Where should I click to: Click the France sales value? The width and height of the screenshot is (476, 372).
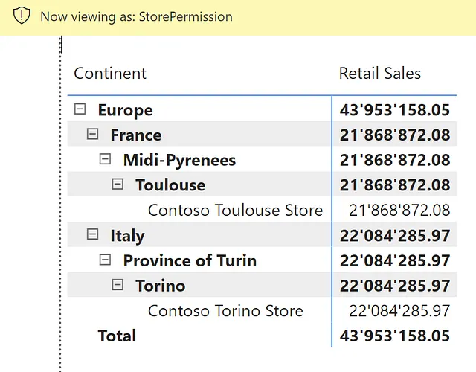[x=394, y=135]
